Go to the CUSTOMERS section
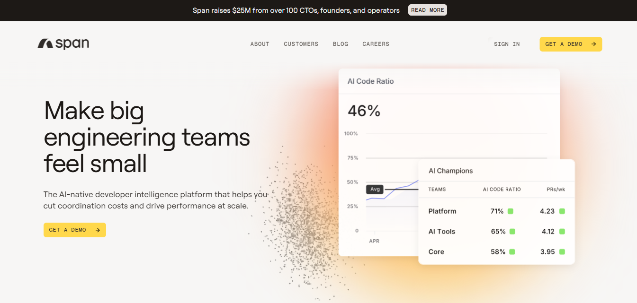The height and width of the screenshot is (303, 637). (301, 44)
